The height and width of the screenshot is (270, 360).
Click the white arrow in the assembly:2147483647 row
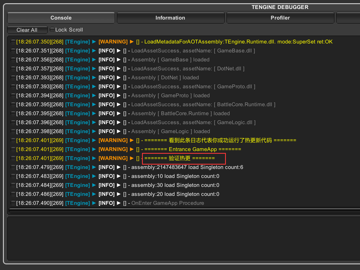pos(119,167)
